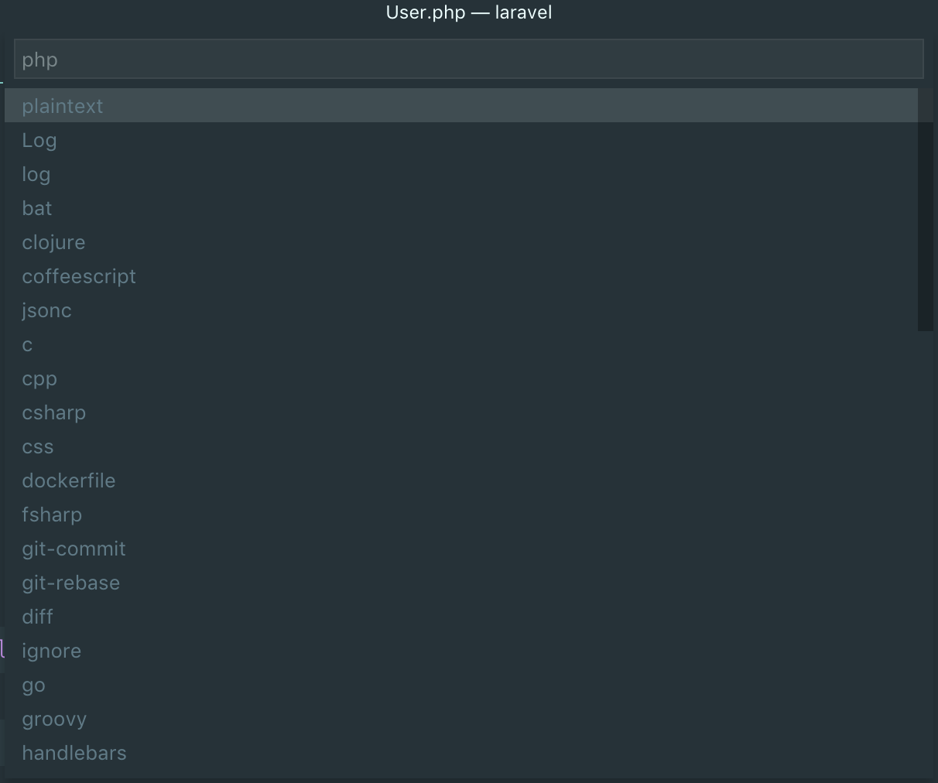Select plaintext from the language list

(63, 106)
